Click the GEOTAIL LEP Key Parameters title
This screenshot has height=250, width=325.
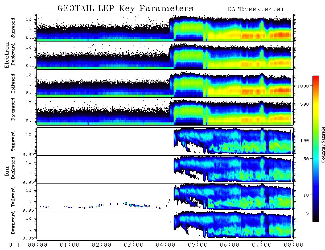(125, 9)
